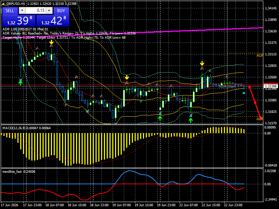Click the 18 Jun 15:00 time label
Image resolution: width=279 pixels, height=209 pixels.
(77, 205)
